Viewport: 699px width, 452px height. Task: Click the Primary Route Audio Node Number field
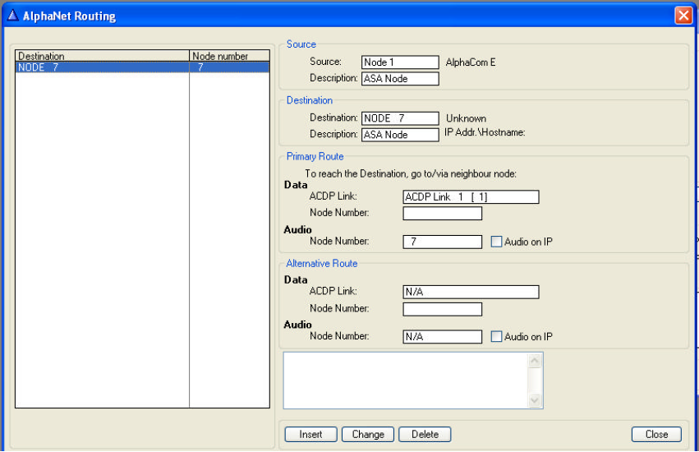(442, 242)
